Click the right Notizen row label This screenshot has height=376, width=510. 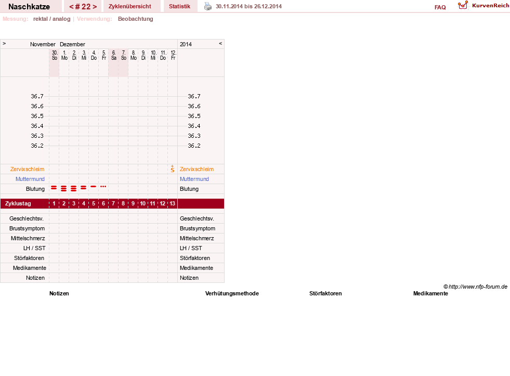[189, 278]
